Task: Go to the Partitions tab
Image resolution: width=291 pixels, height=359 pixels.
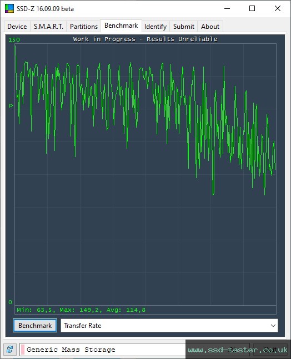Action: [84, 27]
